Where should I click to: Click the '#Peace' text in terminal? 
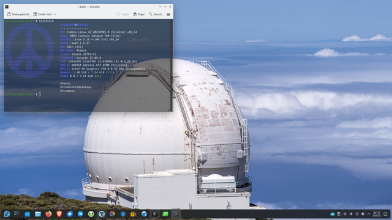pos(65,83)
